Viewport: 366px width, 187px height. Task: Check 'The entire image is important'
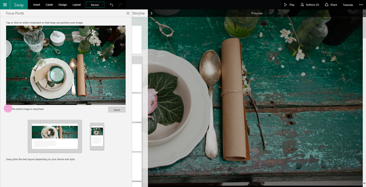(x=7, y=108)
